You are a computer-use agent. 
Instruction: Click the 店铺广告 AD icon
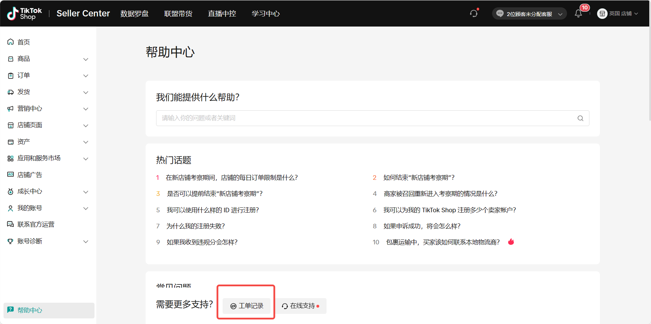(x=10, y=175)
